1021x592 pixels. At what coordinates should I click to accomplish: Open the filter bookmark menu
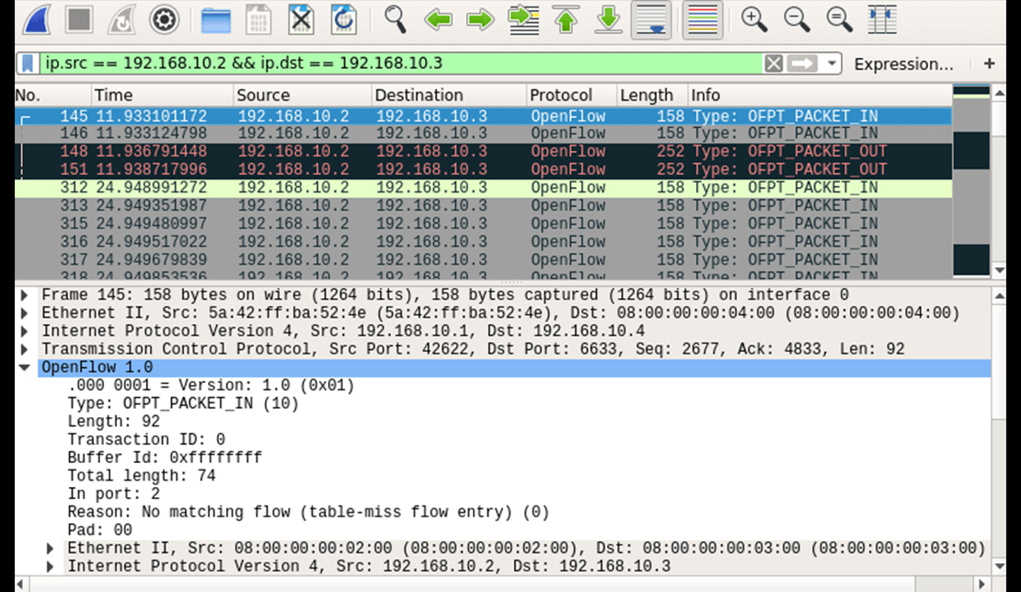tap(28, 64)
